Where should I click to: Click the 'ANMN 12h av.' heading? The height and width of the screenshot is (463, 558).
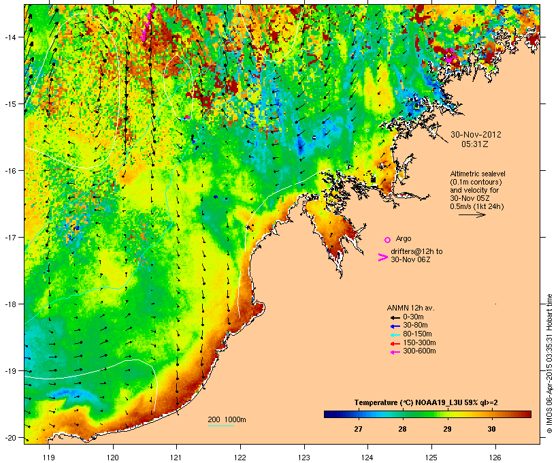pos(410,308)
